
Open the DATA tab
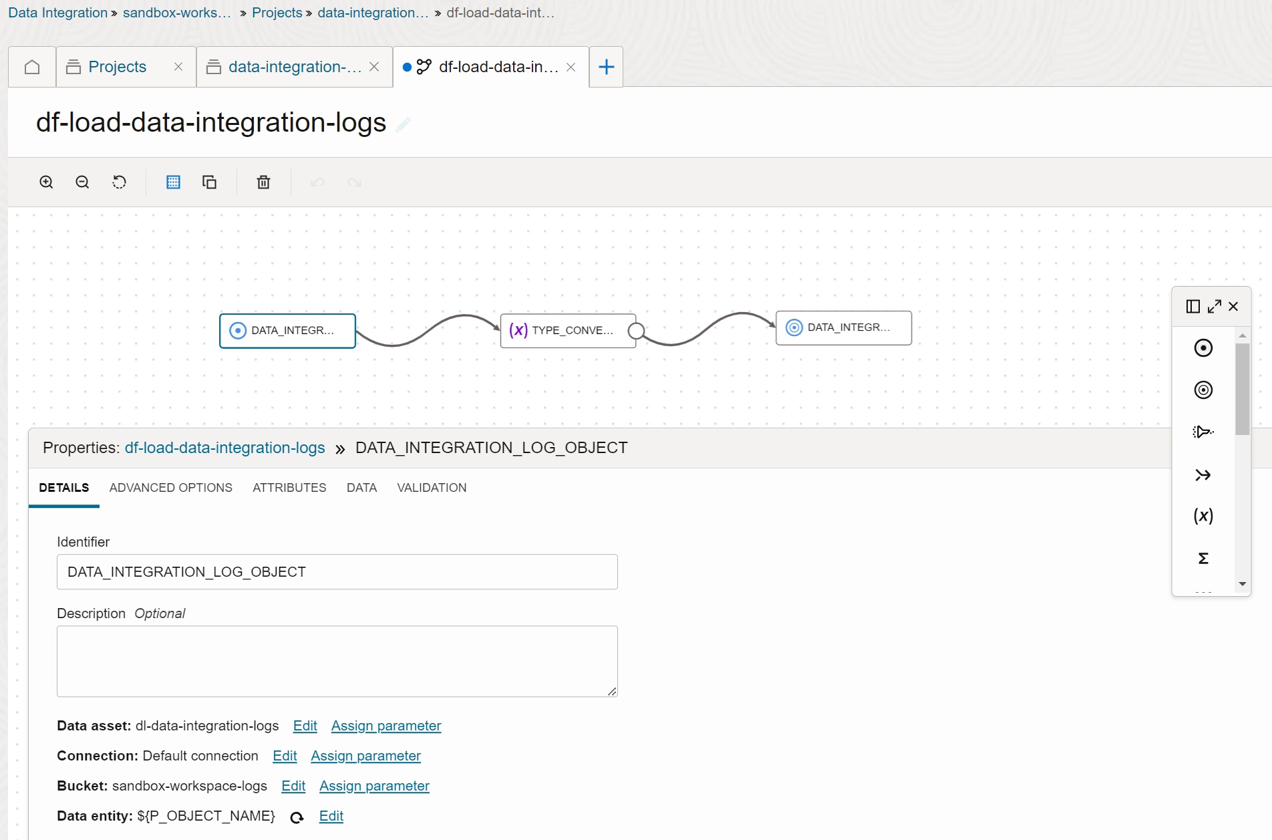(361, 488)
